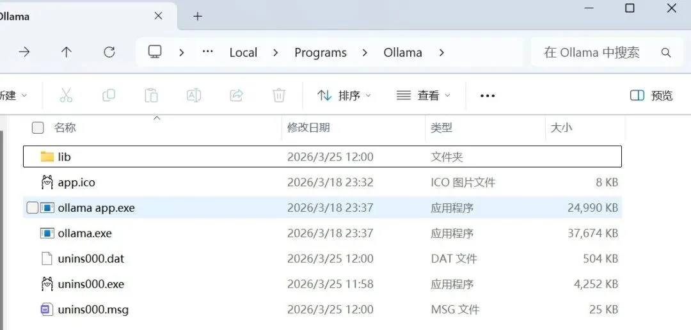Click the Share icon in toolbar
Image resolution: width=691 pixels, height=330 pixels.
point(237,95)
